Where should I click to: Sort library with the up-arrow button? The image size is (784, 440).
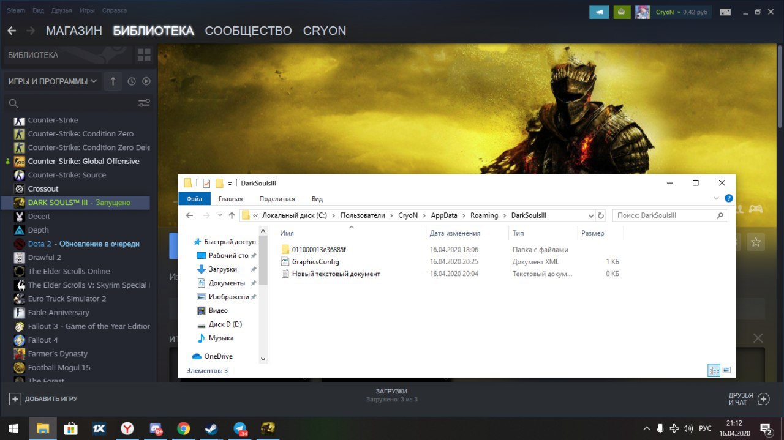point(113,81)
